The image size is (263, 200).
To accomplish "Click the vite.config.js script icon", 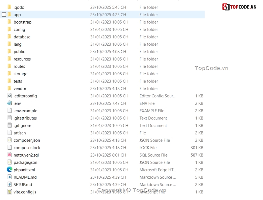I will coord(10,192).
